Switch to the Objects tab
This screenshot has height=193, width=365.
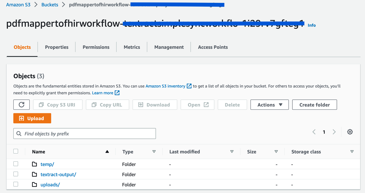click(x=22, y=47)
